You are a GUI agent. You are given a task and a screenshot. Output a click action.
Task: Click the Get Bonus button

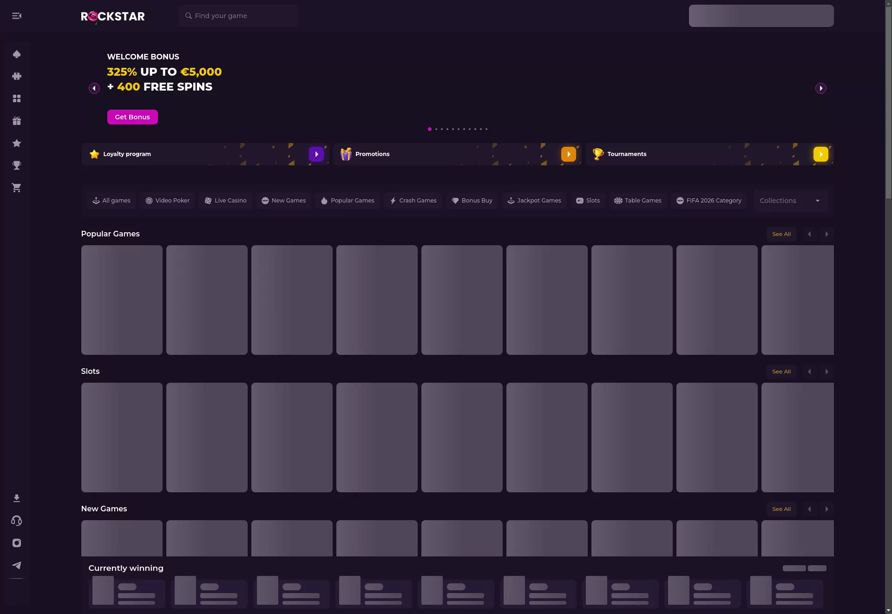point(132,117)
